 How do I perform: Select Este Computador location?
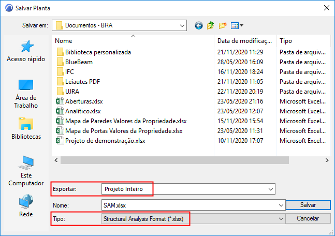click(26, 171)
